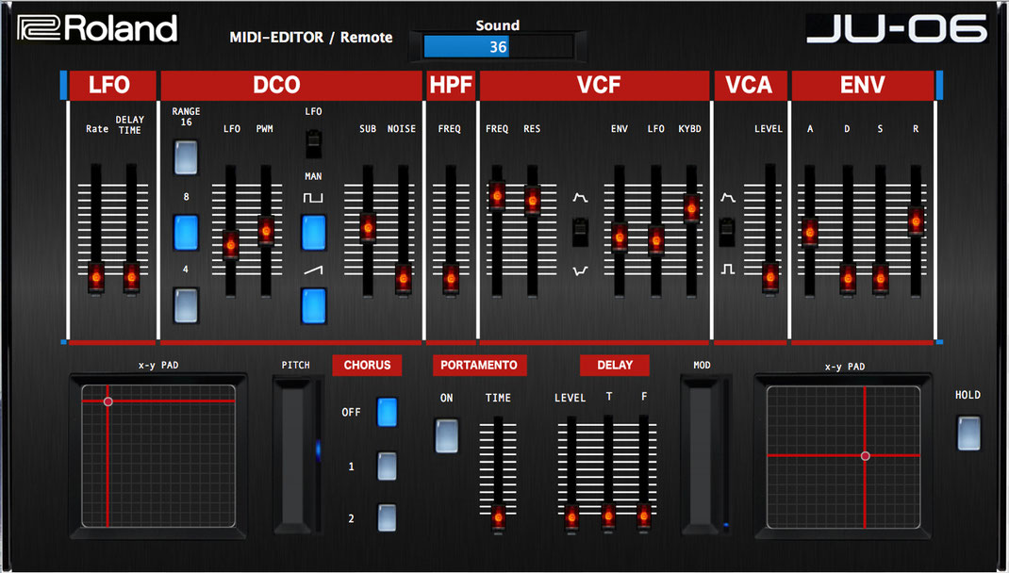Click the Portamento TIME slider knob

[498, 518]
